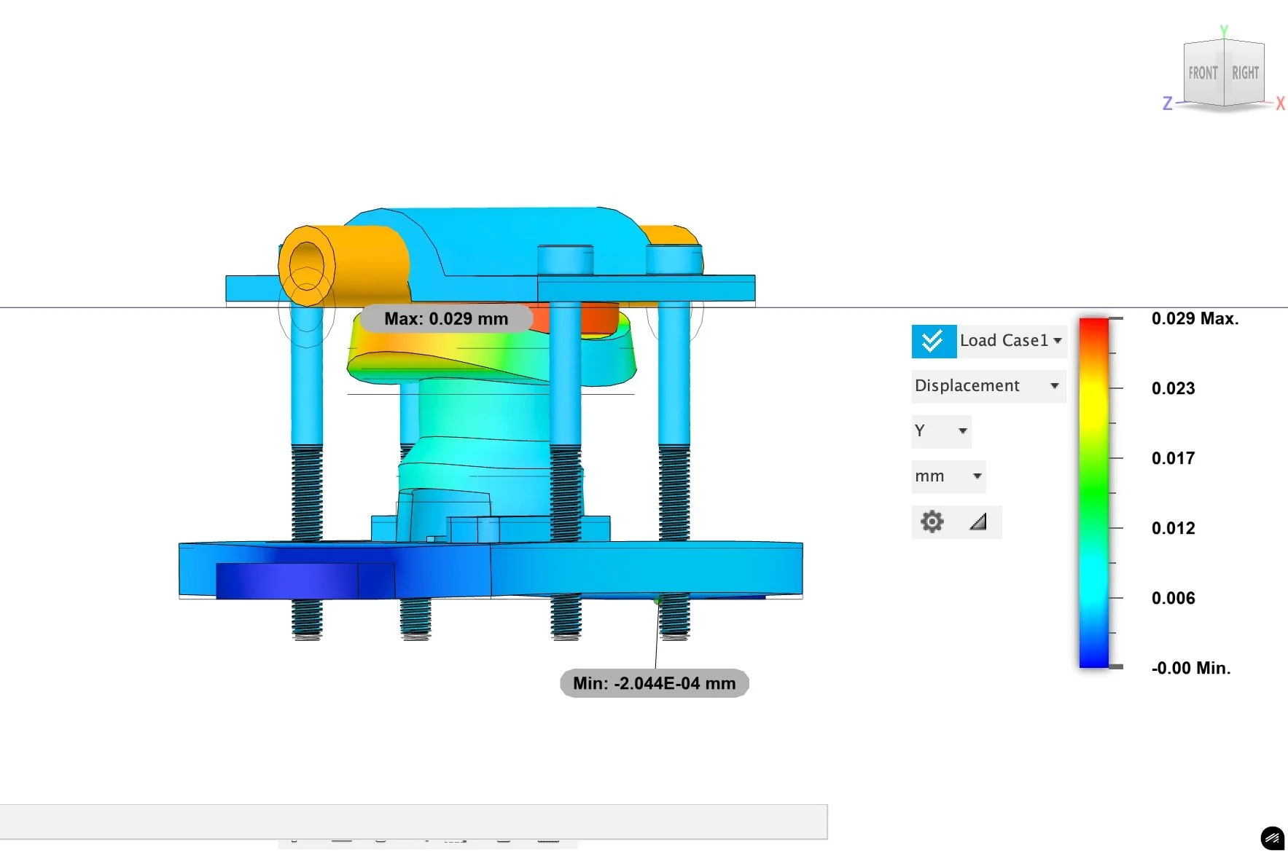Click the FRONT face of the view cube

(1203, 73)
